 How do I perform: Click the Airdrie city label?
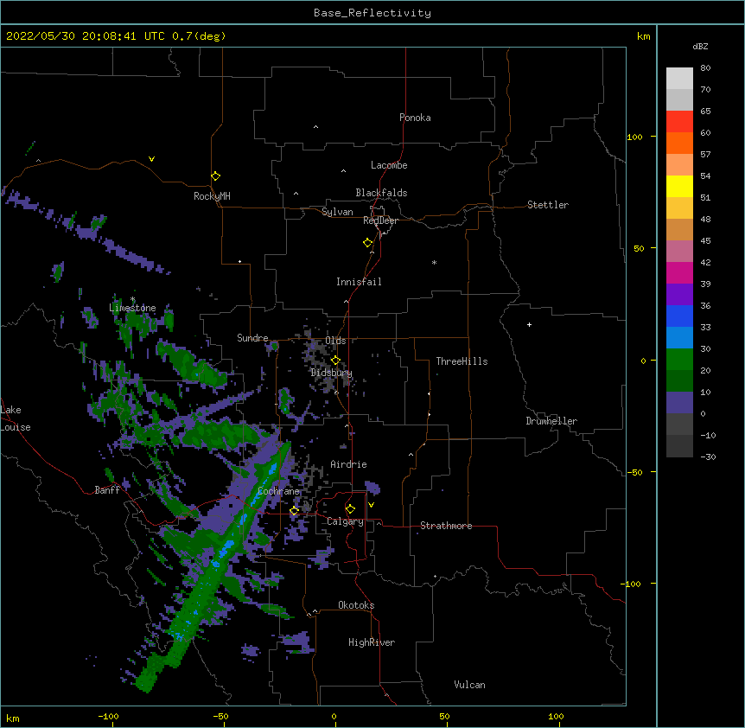click(348, 464)
